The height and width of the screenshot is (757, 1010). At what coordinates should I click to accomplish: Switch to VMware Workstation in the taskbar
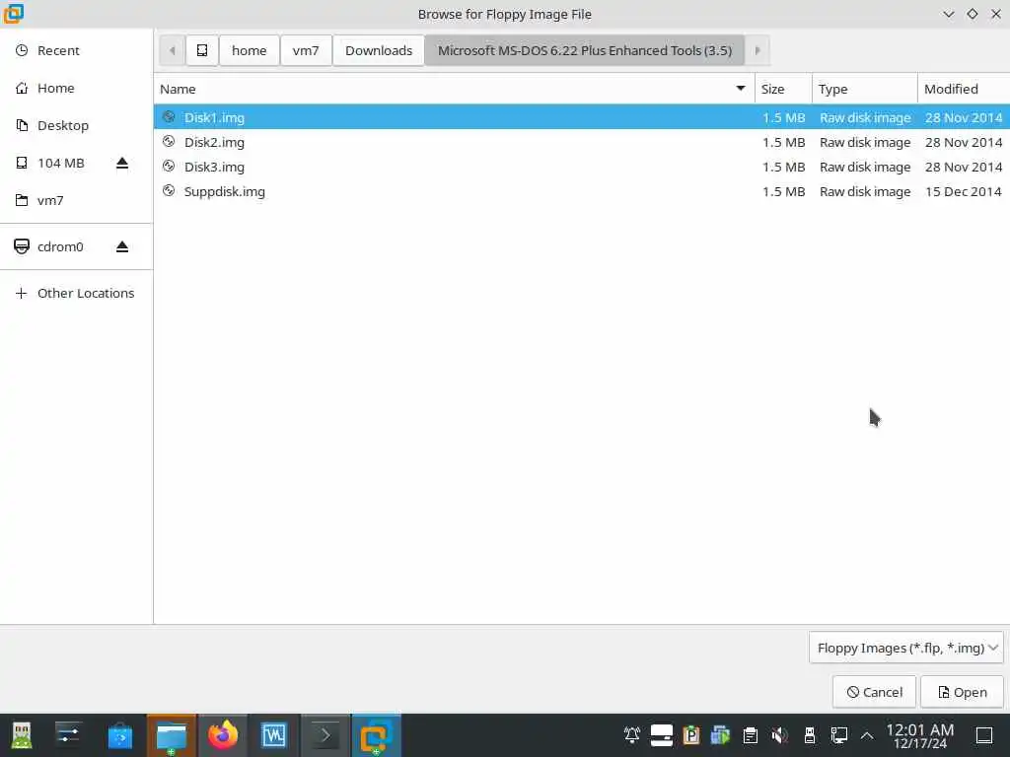click(376, 735)
